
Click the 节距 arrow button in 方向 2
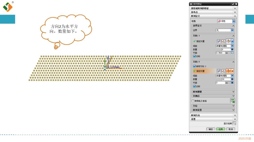[232, 83]
